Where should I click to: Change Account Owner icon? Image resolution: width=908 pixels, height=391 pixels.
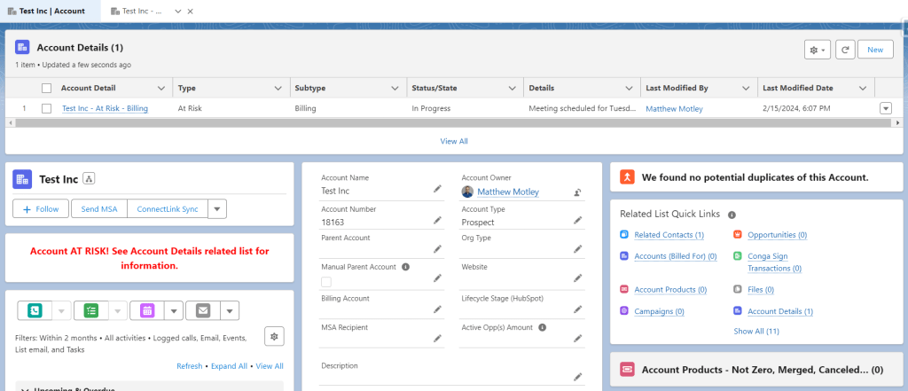(x=577, y=192)
